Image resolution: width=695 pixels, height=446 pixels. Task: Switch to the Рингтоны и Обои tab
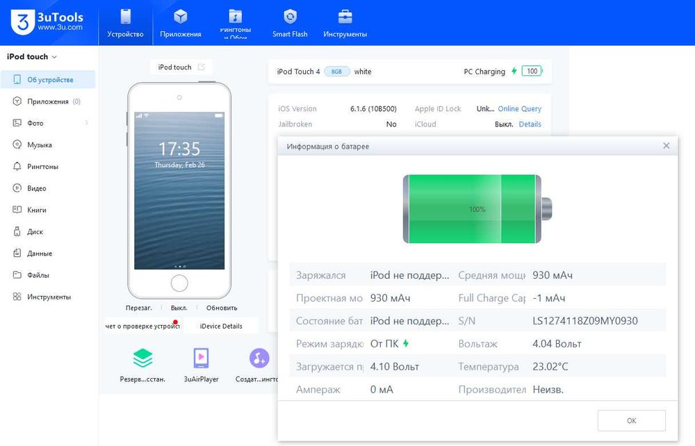pyautogui.click(x=236, y=23)
